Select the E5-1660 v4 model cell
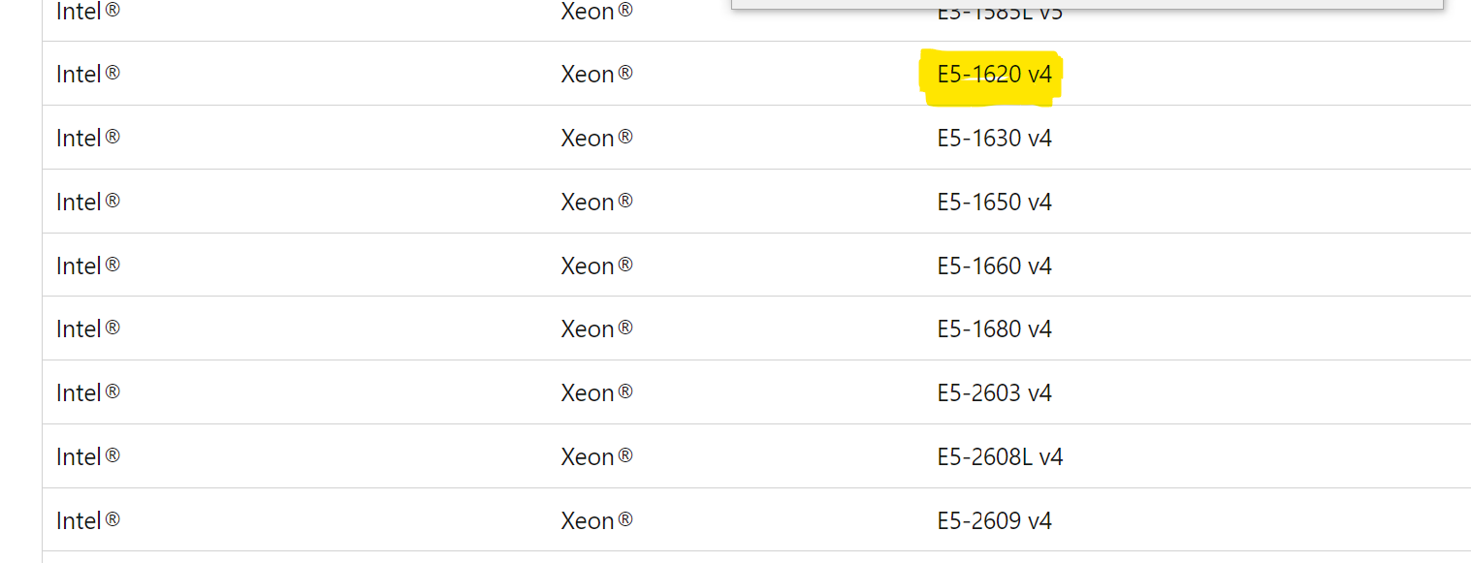The height and width of the screenshot is (563, 1471). click(x=994, y=266)
